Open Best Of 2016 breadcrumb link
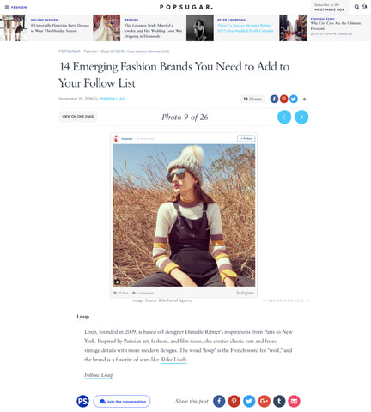Screen dimensions: 371x412 point(113,51)
